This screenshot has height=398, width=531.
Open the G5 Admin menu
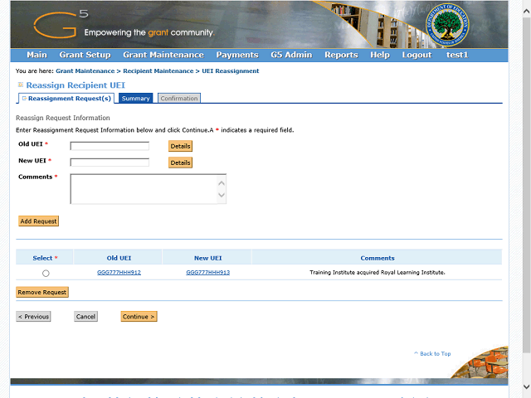291,55
